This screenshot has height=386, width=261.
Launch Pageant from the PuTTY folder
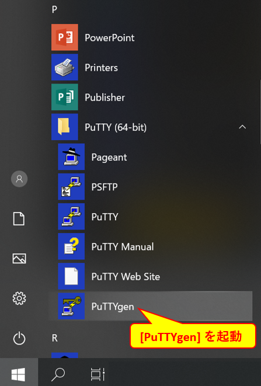pyautogui.click(x=109, y=157)
